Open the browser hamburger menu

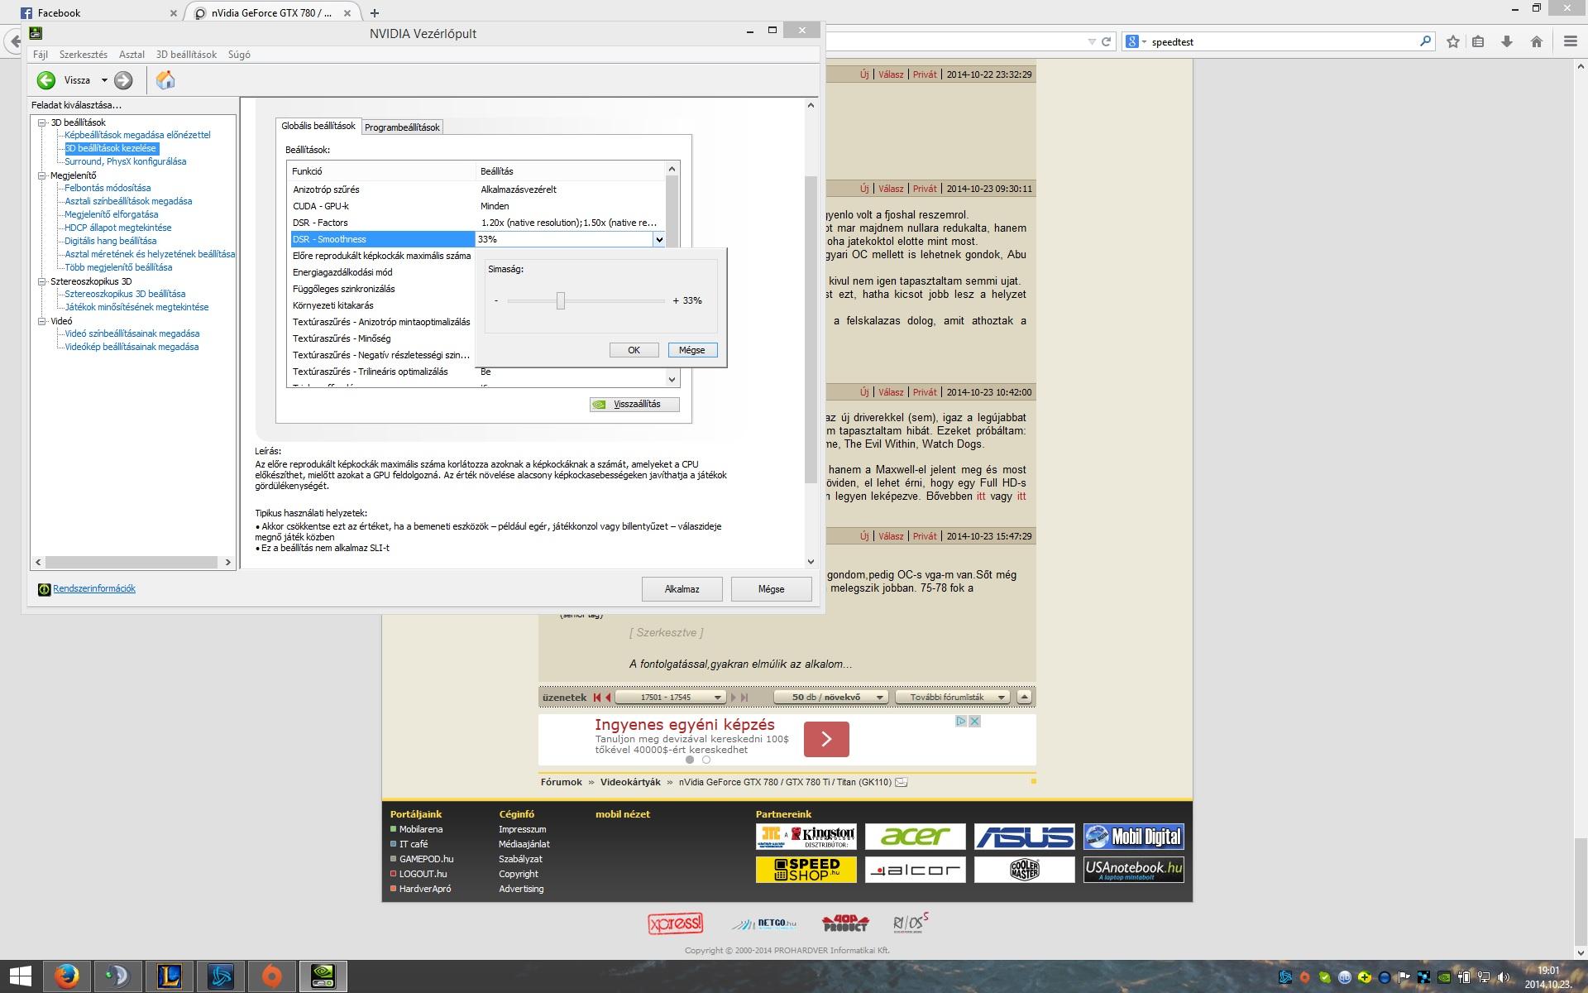click(1570, 41)
